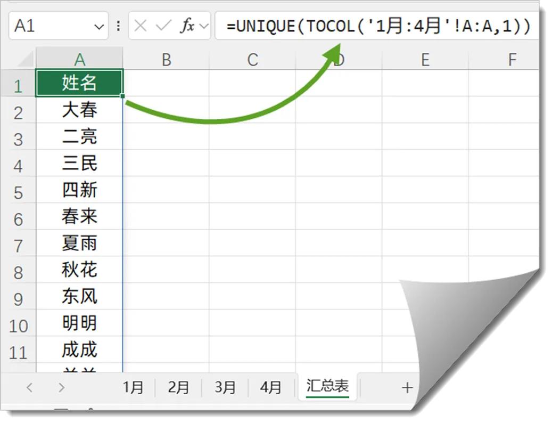Screen dimensions: 552x423
Task: Click the Cancel (X) formula button
Action: pos(140,26)
